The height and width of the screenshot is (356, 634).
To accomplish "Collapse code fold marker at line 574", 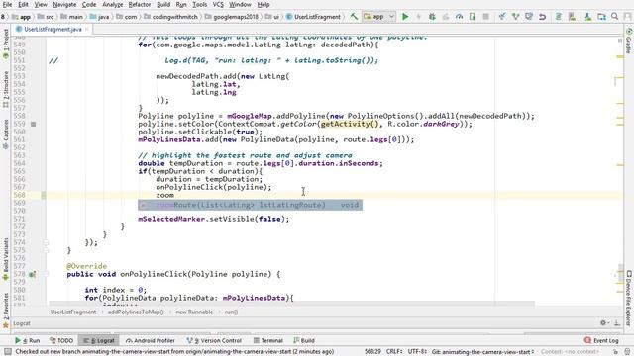I will 46,242.
